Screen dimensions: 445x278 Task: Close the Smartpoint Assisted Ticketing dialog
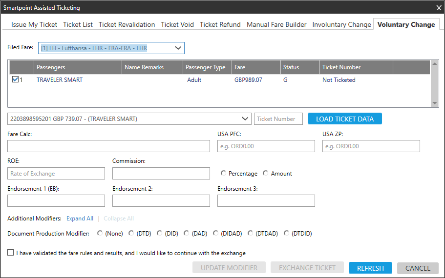coord(438,7)
